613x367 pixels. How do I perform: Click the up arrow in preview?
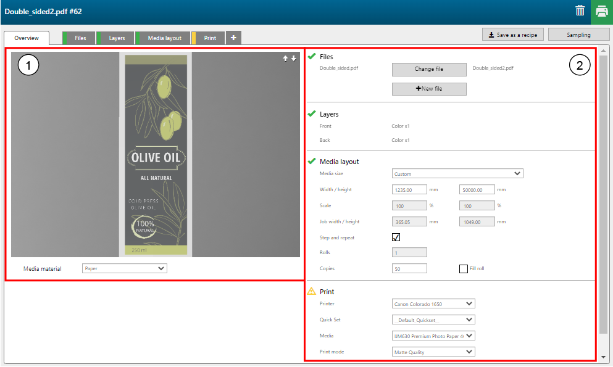285,59
